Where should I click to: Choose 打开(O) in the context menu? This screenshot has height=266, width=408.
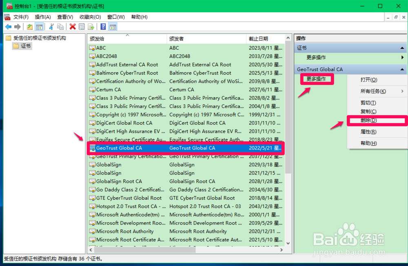click(x=377, y=80)
